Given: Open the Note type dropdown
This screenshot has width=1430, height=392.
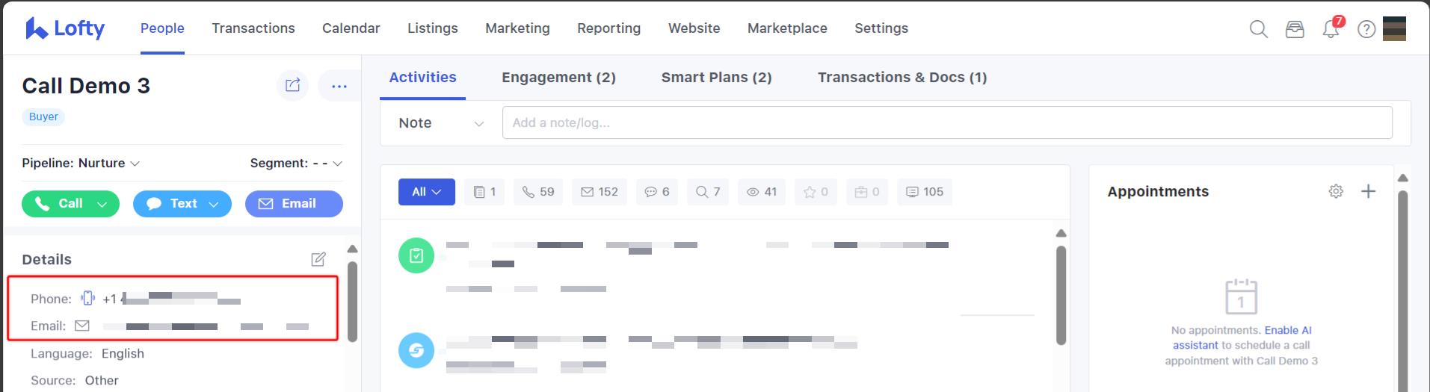Looking at the screenshot, I should pos(441,123).
